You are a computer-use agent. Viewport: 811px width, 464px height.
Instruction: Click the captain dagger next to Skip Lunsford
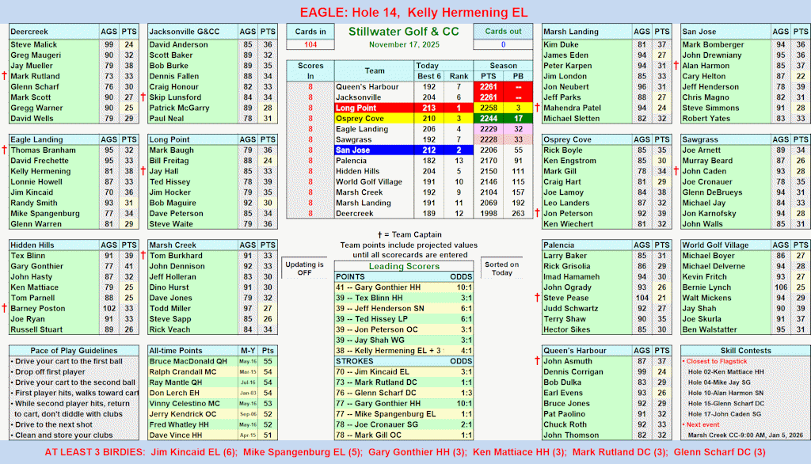(x=143, y=97)
